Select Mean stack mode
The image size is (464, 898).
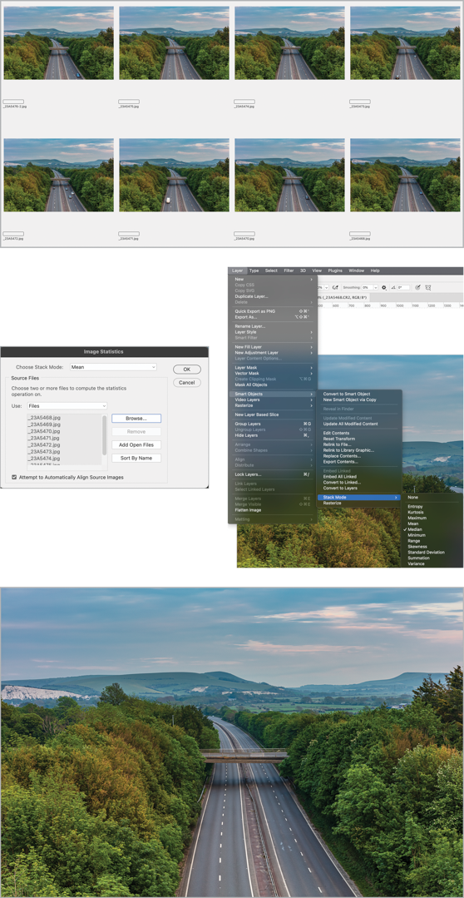[x=413, y=523]
